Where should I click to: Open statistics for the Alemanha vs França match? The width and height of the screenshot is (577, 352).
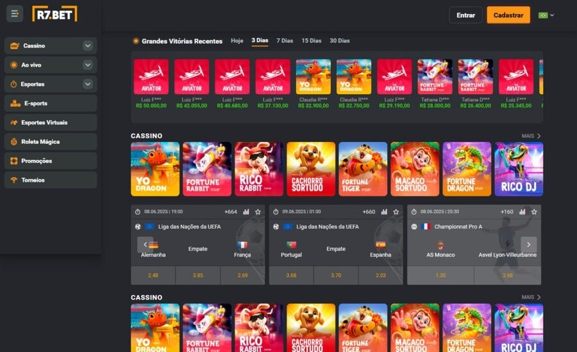[246, 212]
